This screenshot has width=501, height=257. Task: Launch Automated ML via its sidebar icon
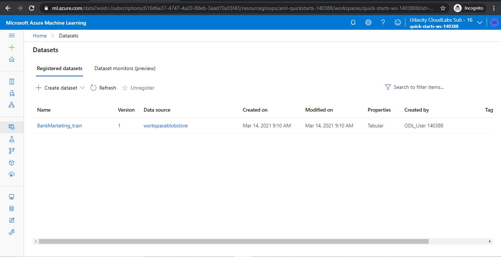pos(11,93)
